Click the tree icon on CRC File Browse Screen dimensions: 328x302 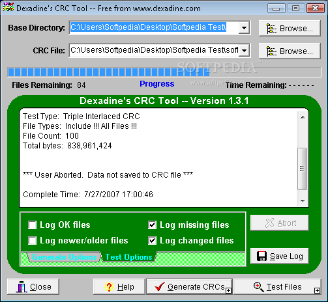[x=271, y=51]
